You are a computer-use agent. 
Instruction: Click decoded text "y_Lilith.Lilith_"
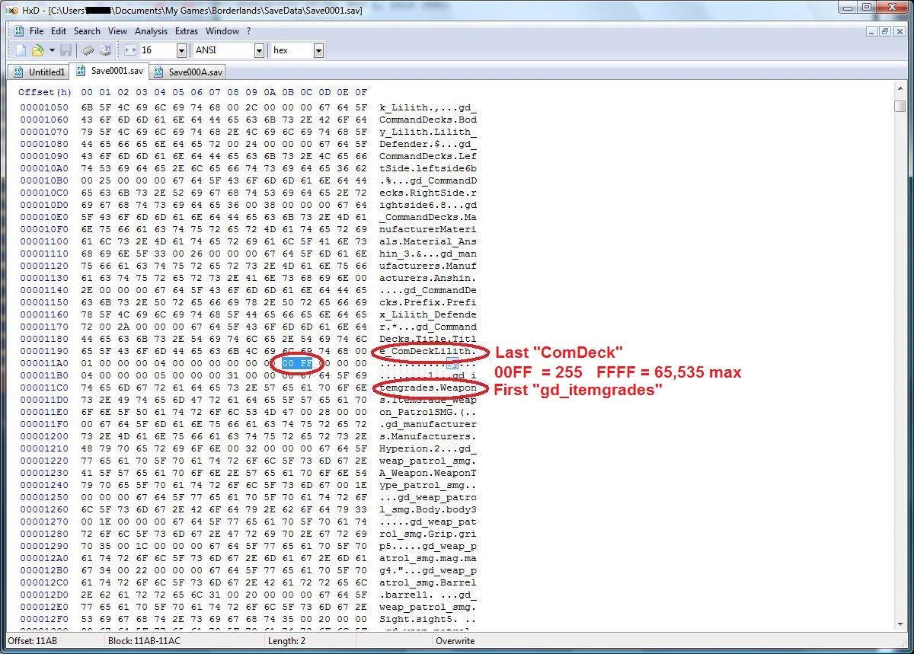(x=427, y=132)
